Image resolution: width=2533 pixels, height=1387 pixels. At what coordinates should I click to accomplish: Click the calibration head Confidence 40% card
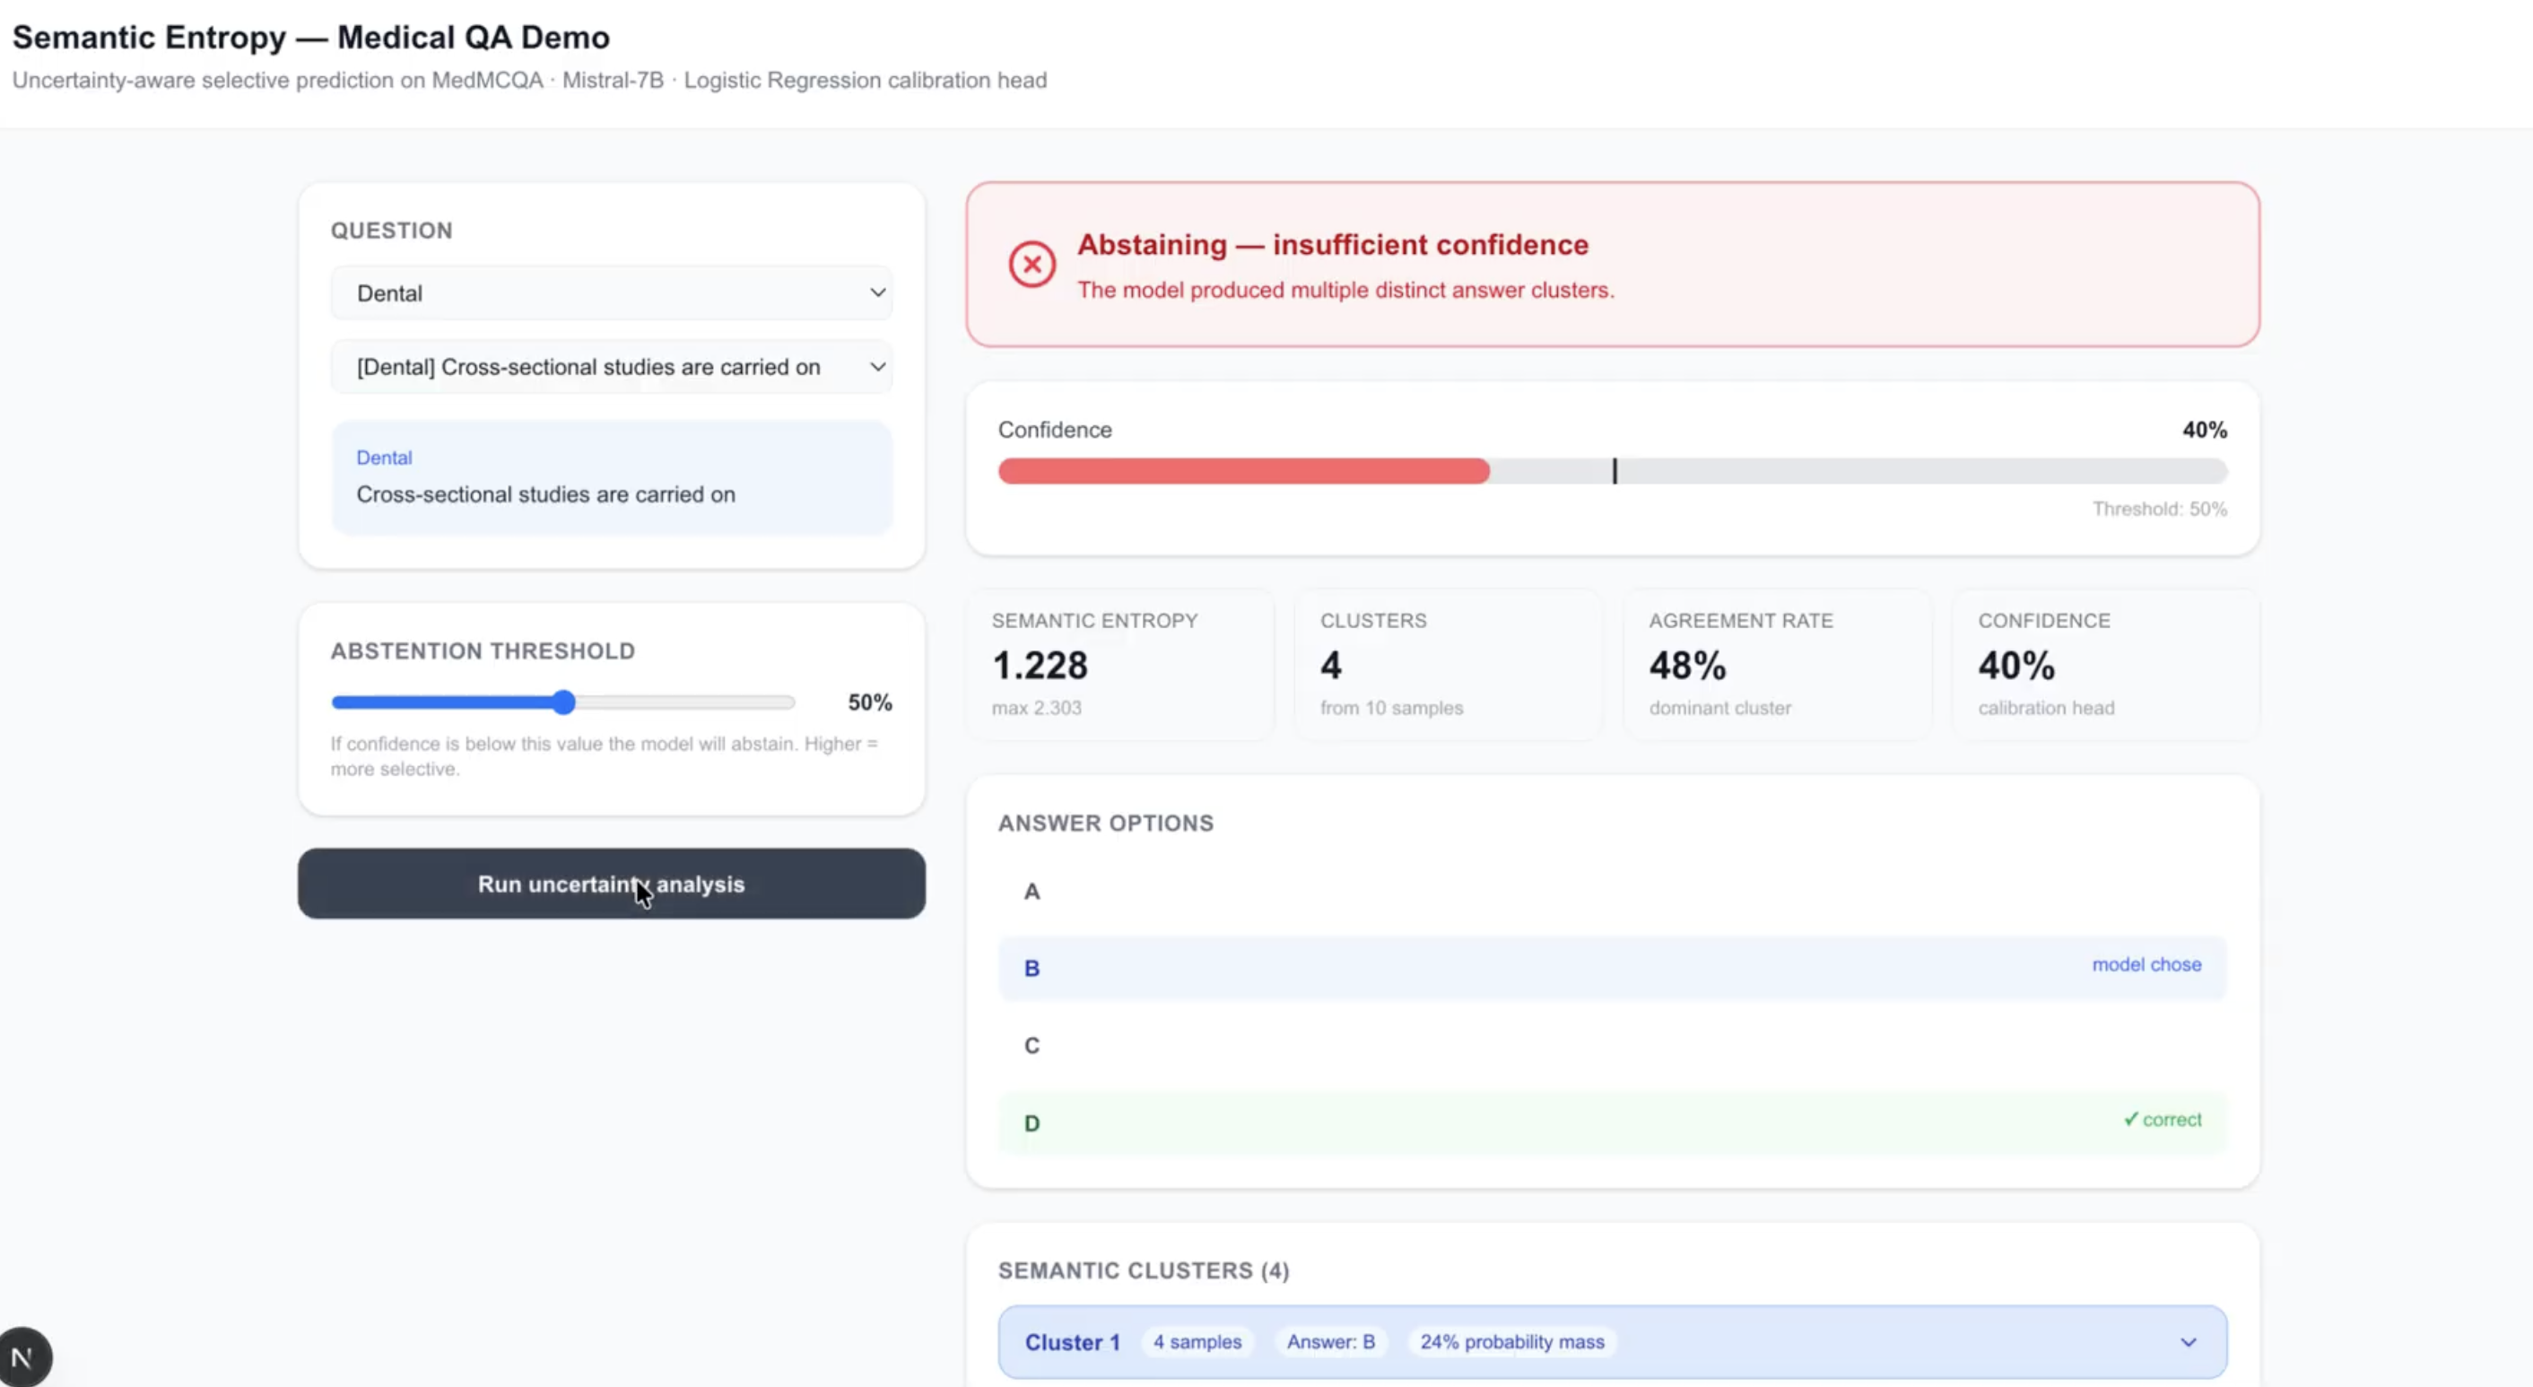tap(2105, 664)
